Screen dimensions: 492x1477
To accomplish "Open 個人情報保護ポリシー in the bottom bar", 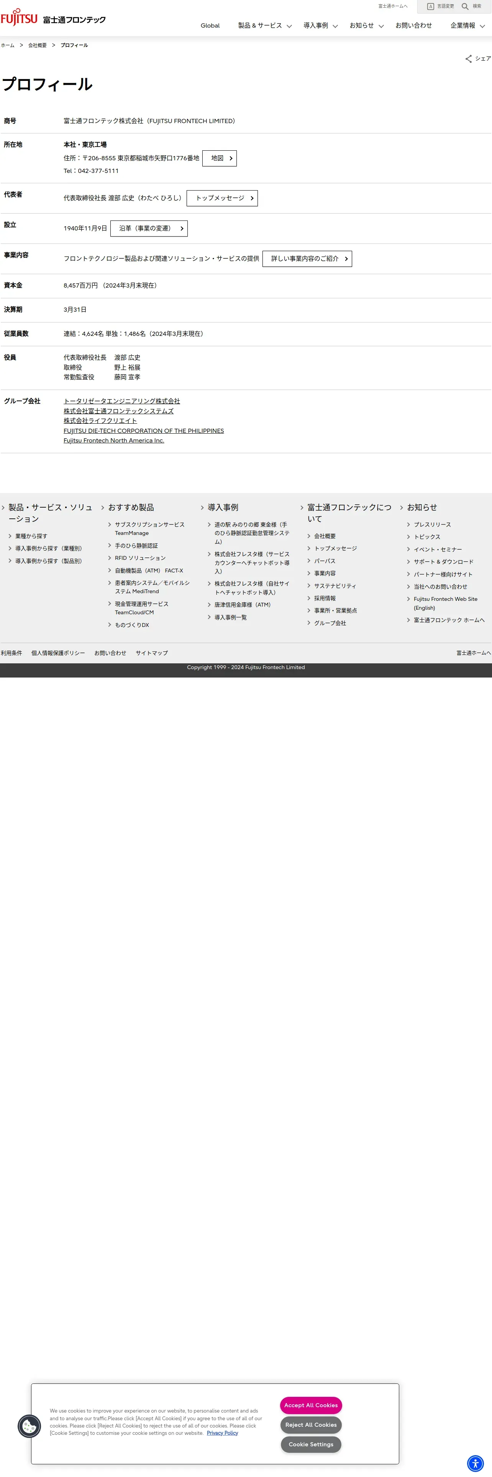I will (58, 653).
